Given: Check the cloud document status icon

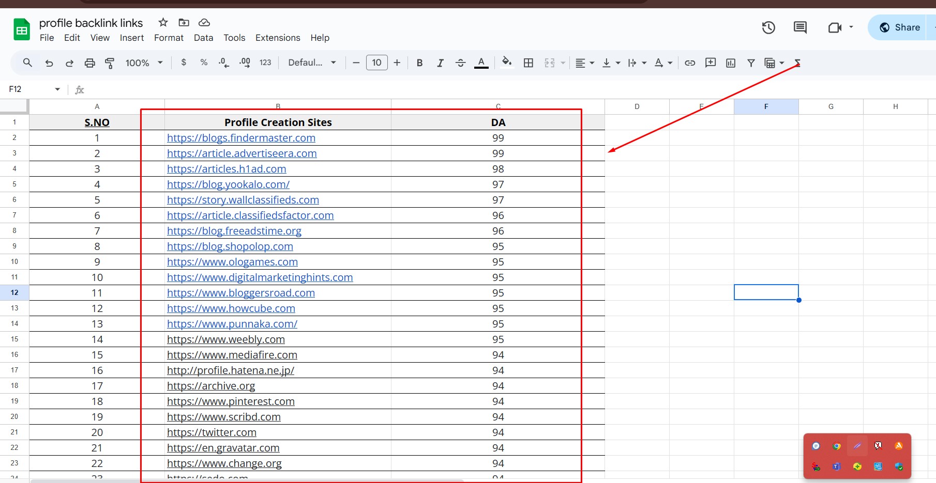Looking at the screenshot, I should pos(204,22).
